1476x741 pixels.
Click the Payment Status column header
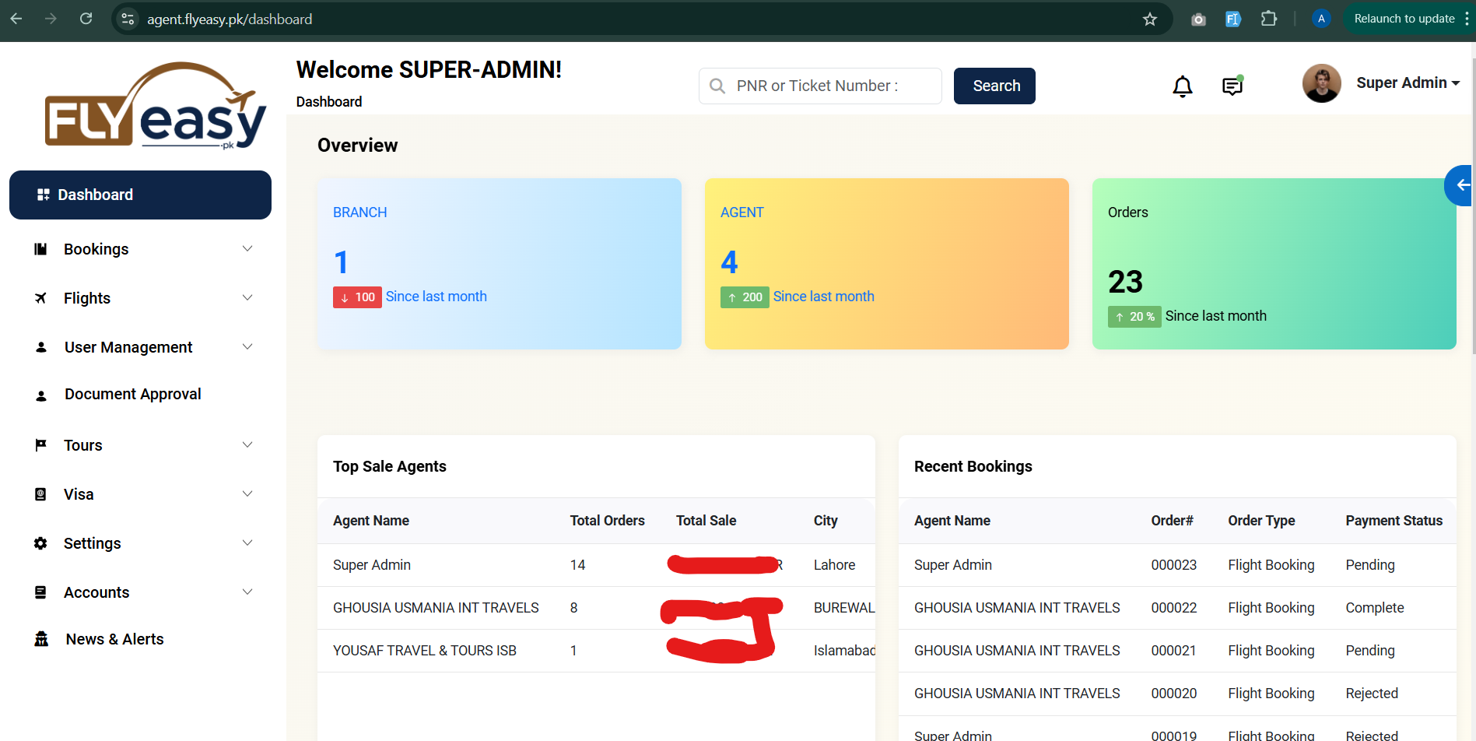click(1394, 521)
